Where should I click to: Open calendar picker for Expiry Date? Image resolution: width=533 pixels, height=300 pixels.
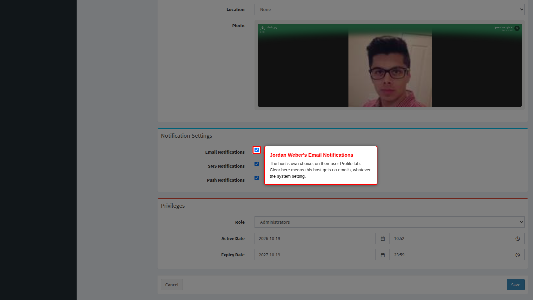(383, 255)
